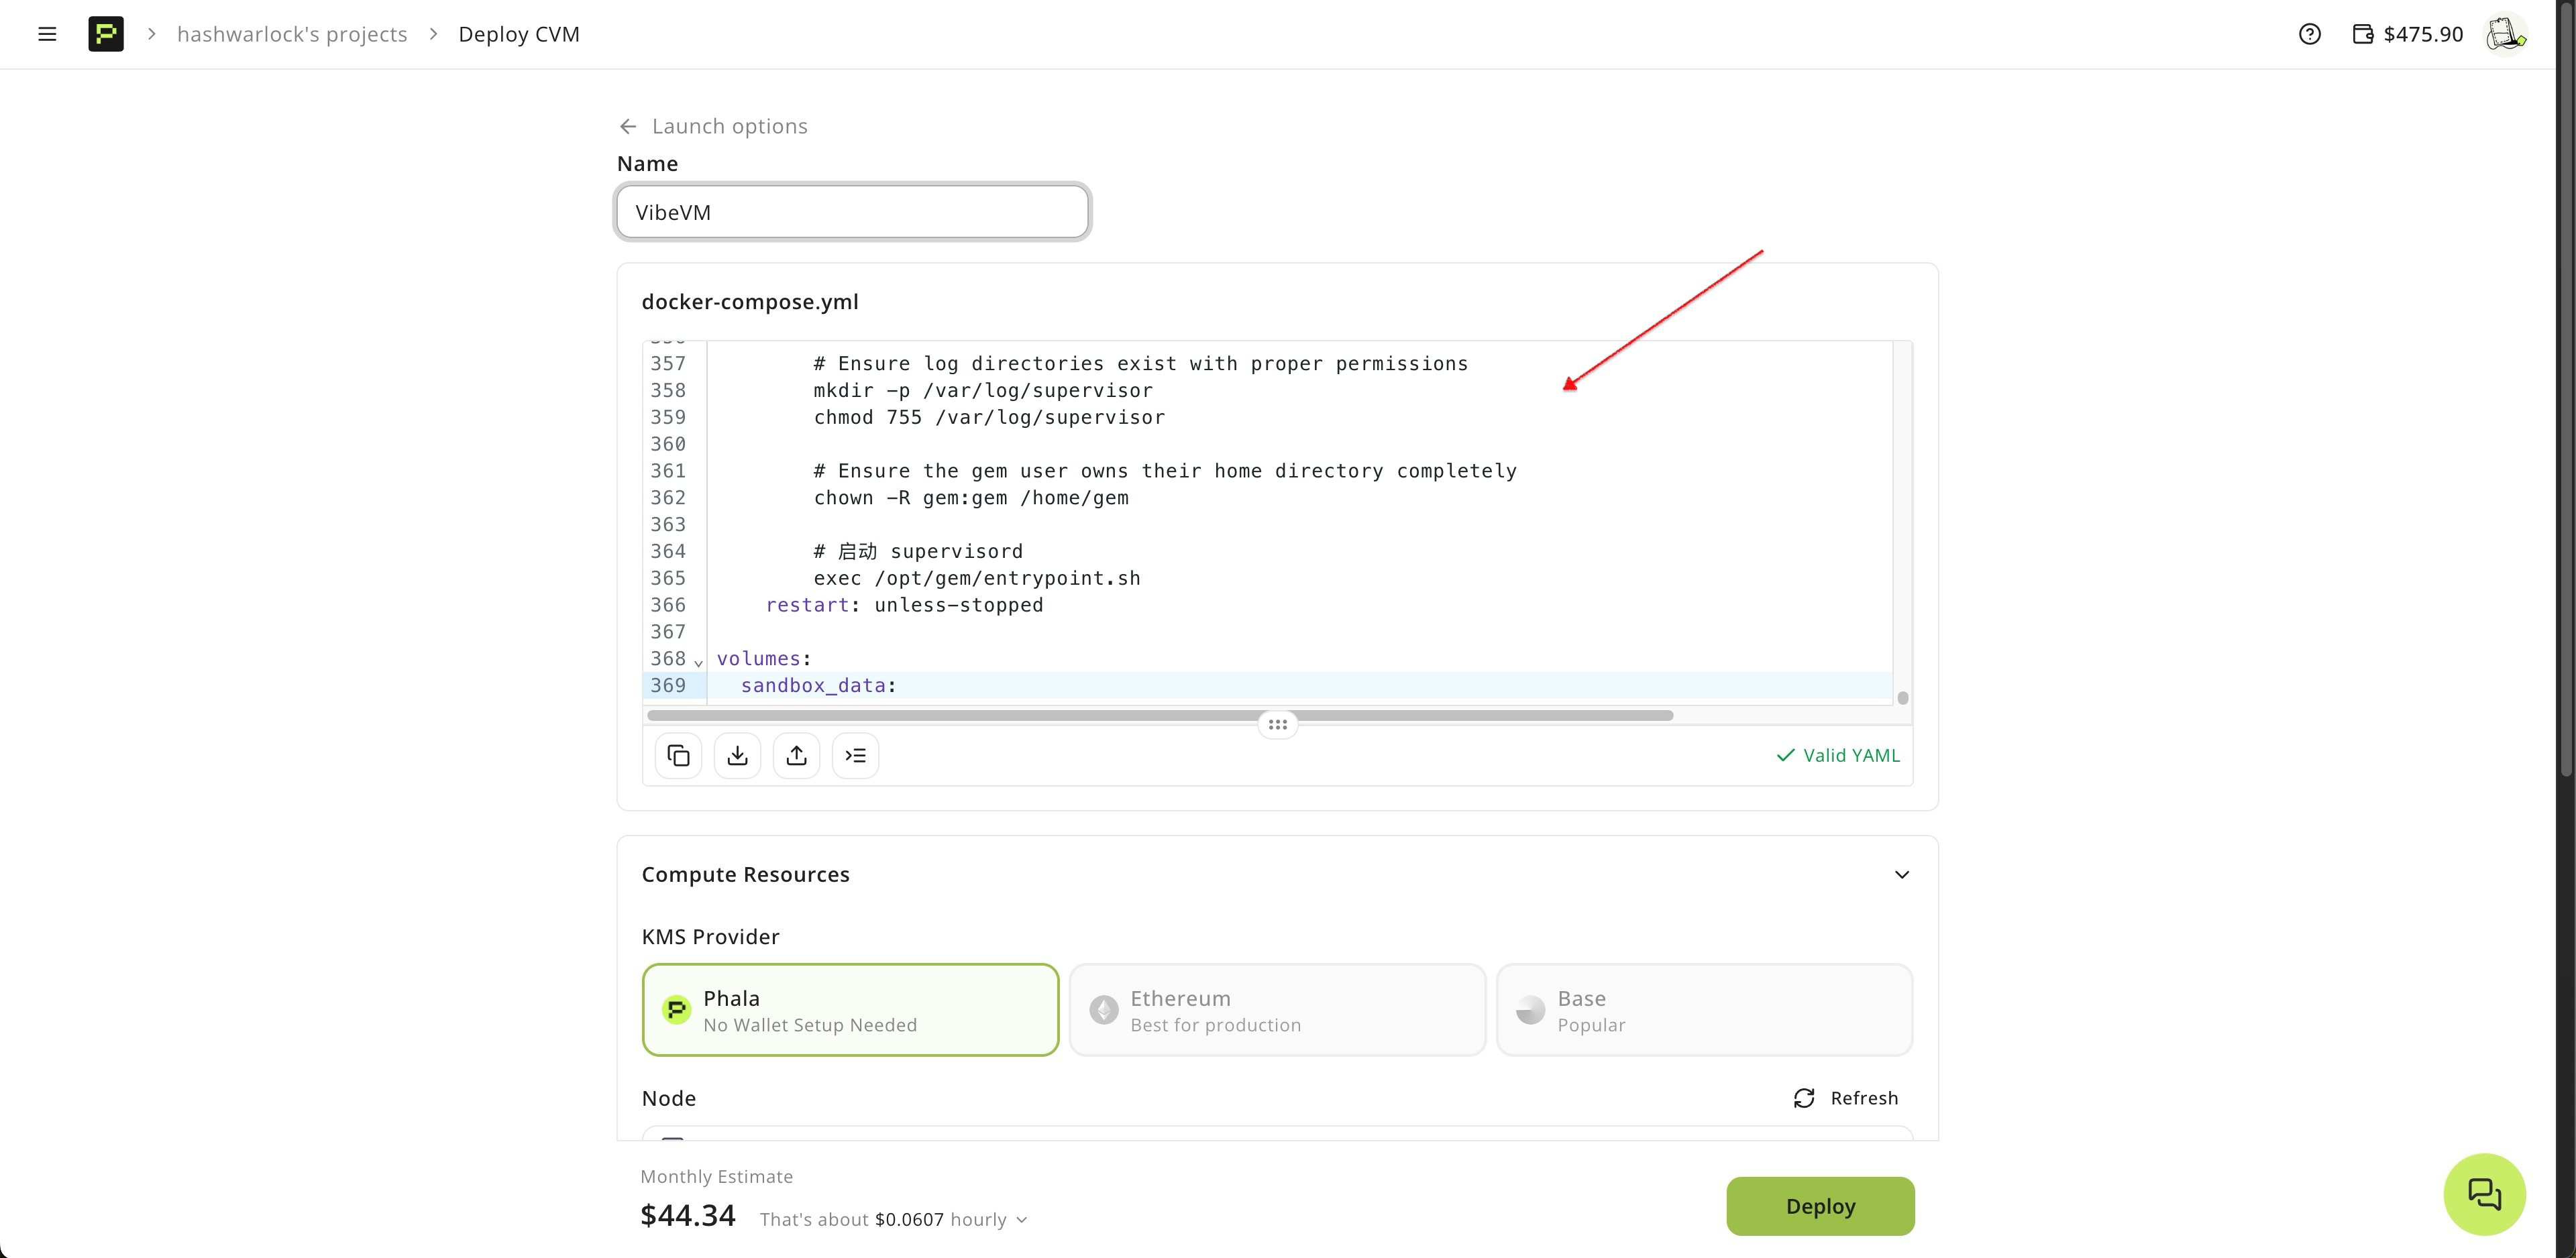Collapse the Compute Resources section

coord(1901,875)
